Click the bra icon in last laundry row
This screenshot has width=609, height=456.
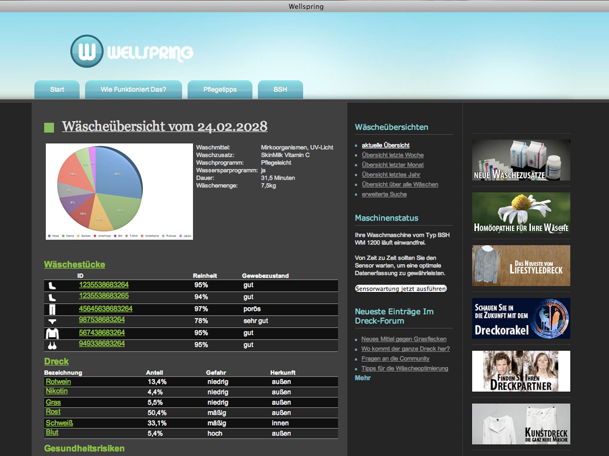point(52,345)
